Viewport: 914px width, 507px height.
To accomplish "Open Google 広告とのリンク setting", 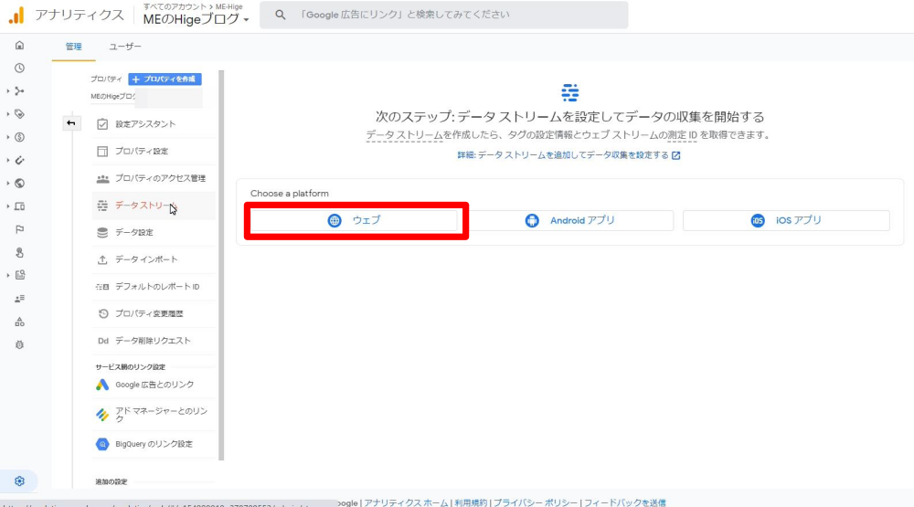I will [x=154, y=385].
